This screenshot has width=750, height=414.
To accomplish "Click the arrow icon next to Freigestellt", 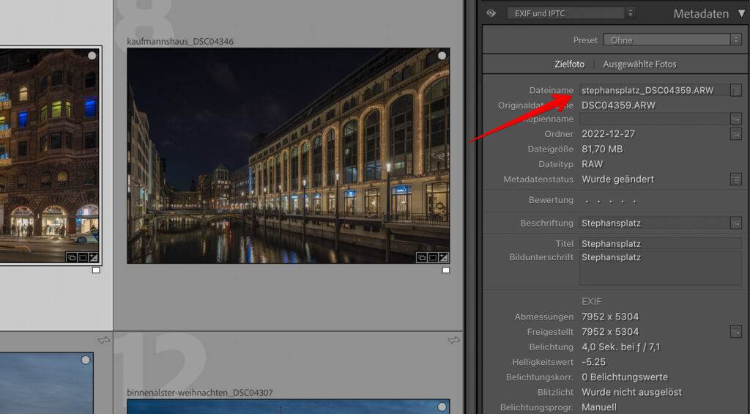I will (x=736, y=332).
